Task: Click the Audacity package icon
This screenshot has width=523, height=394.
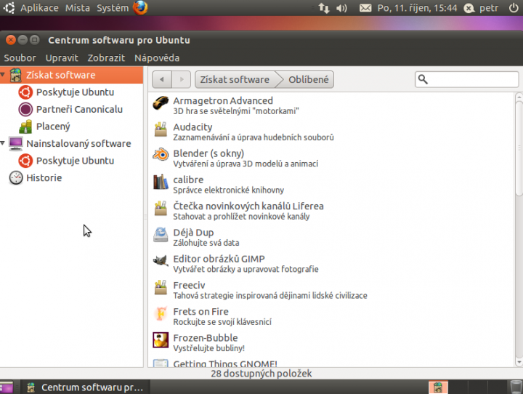Action: tap(161, 129)
